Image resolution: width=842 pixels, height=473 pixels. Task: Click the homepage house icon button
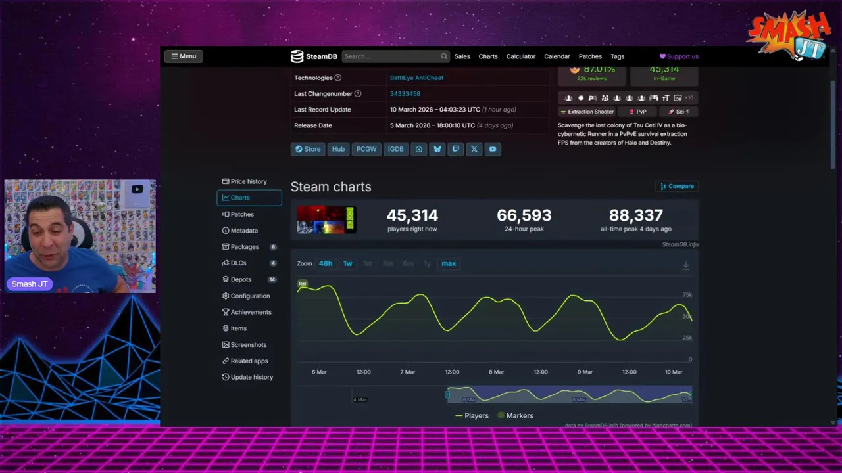[418, 149]
